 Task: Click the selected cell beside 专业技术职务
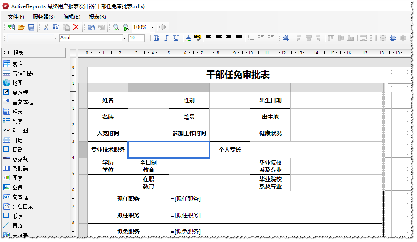pyautogui.click(x=169, y=150)
